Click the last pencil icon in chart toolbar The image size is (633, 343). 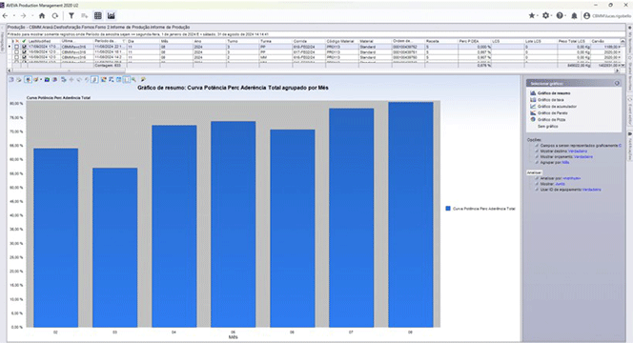coord(143,80)
